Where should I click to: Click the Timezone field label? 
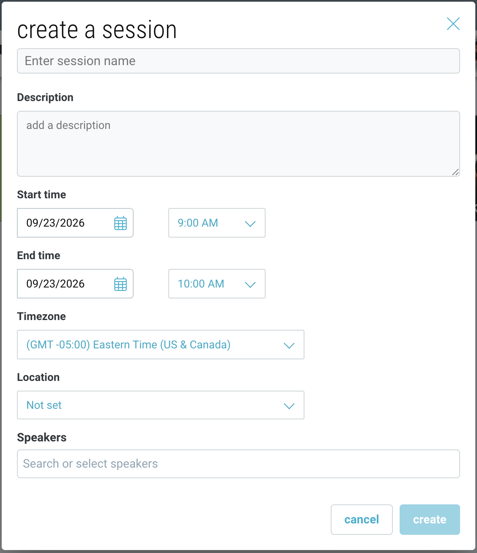41,316
